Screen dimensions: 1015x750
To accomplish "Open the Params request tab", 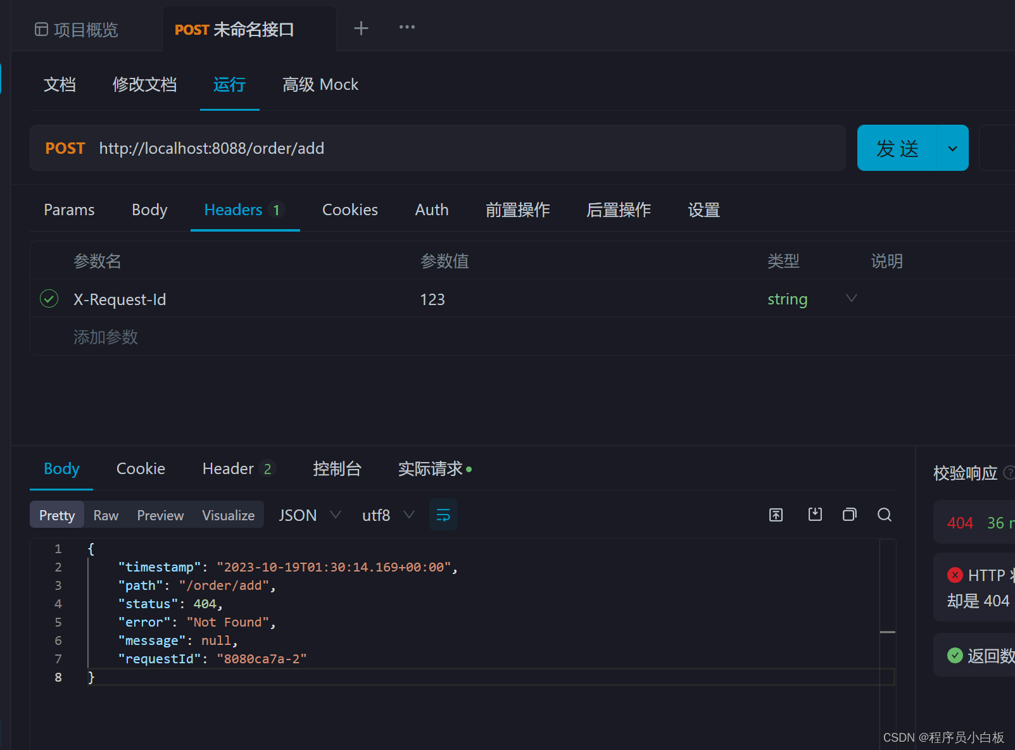I will 69,210.
